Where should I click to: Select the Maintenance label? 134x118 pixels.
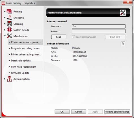tap(21, 36)
